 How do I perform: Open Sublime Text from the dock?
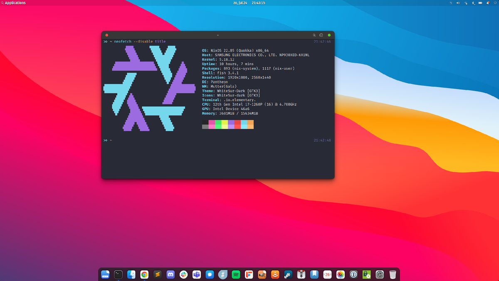pyautogui.click(x=157, y=274)
